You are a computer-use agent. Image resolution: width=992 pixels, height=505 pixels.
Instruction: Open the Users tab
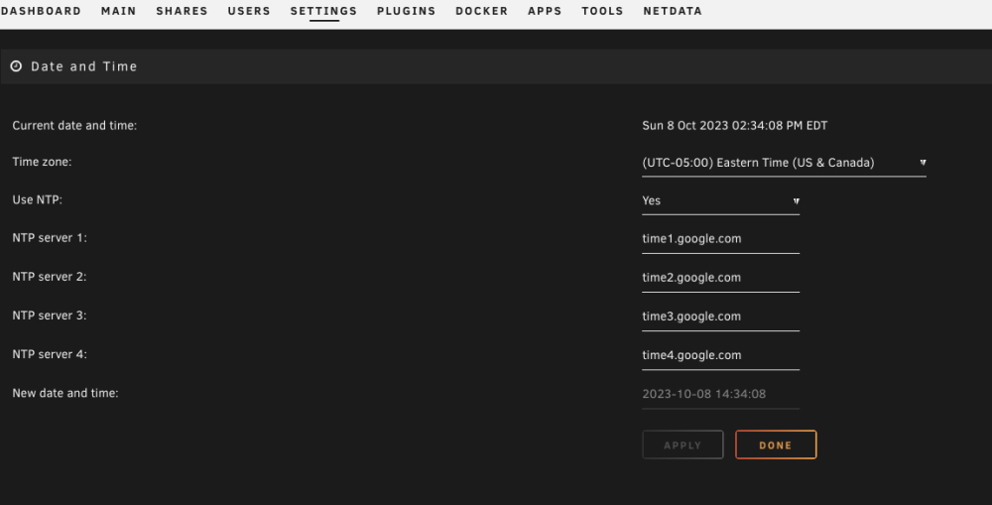tap(249, 11)
